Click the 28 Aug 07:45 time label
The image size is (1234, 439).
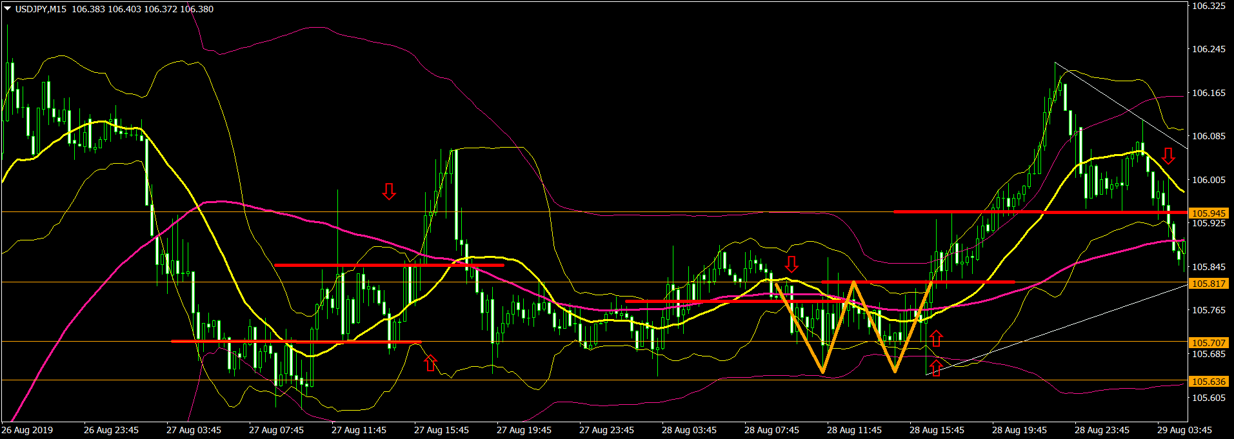[771, 430]
